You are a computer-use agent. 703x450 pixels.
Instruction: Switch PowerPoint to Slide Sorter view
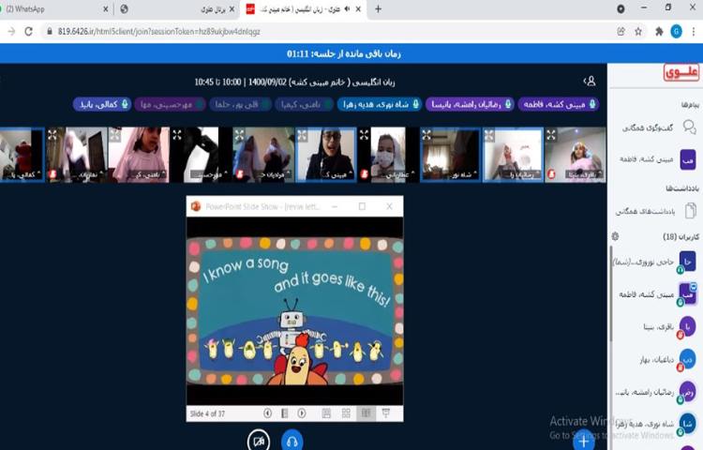pyautogui.click(x=346, y=413)
